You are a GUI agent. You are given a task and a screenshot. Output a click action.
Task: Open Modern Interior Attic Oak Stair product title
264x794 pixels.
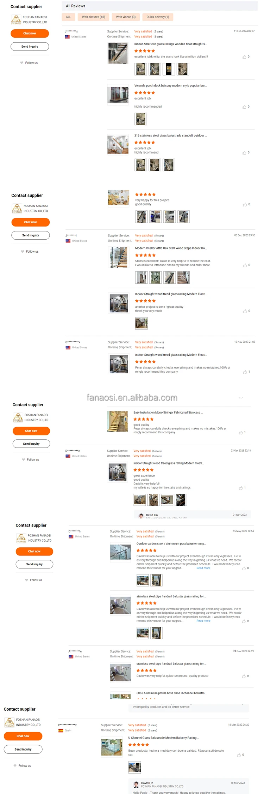coord(171,248)
